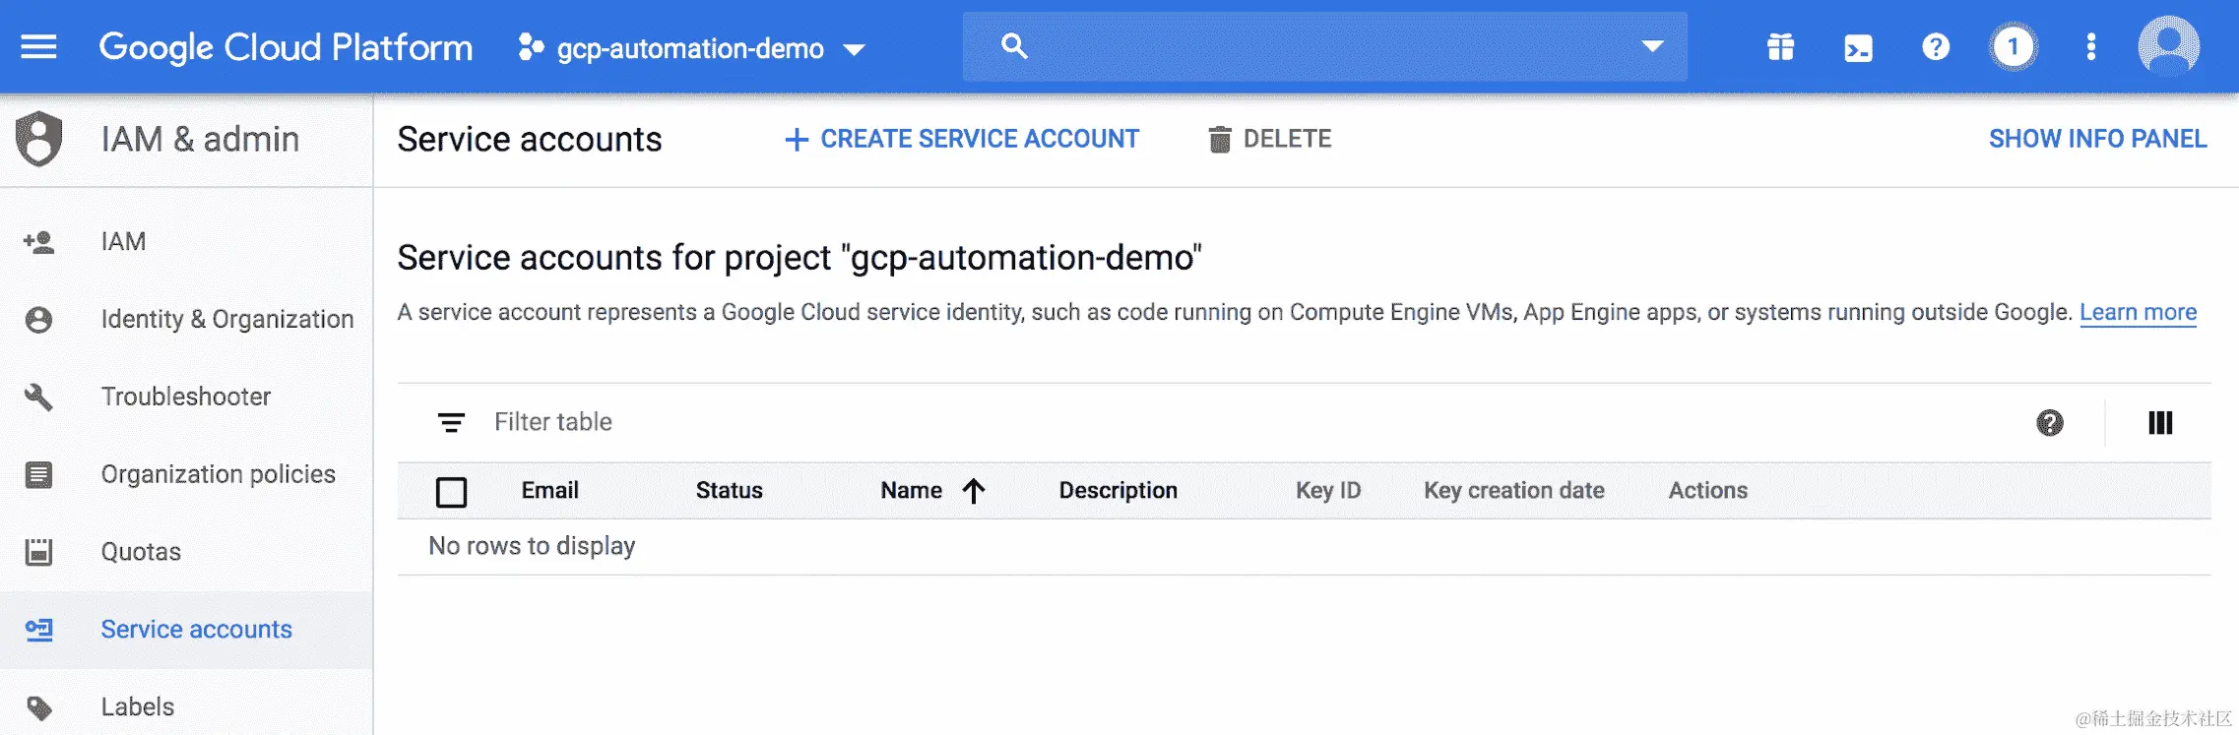Focus the top search bar field
This screenshot has height=735, width=2239.
(x=1324, y=46)
